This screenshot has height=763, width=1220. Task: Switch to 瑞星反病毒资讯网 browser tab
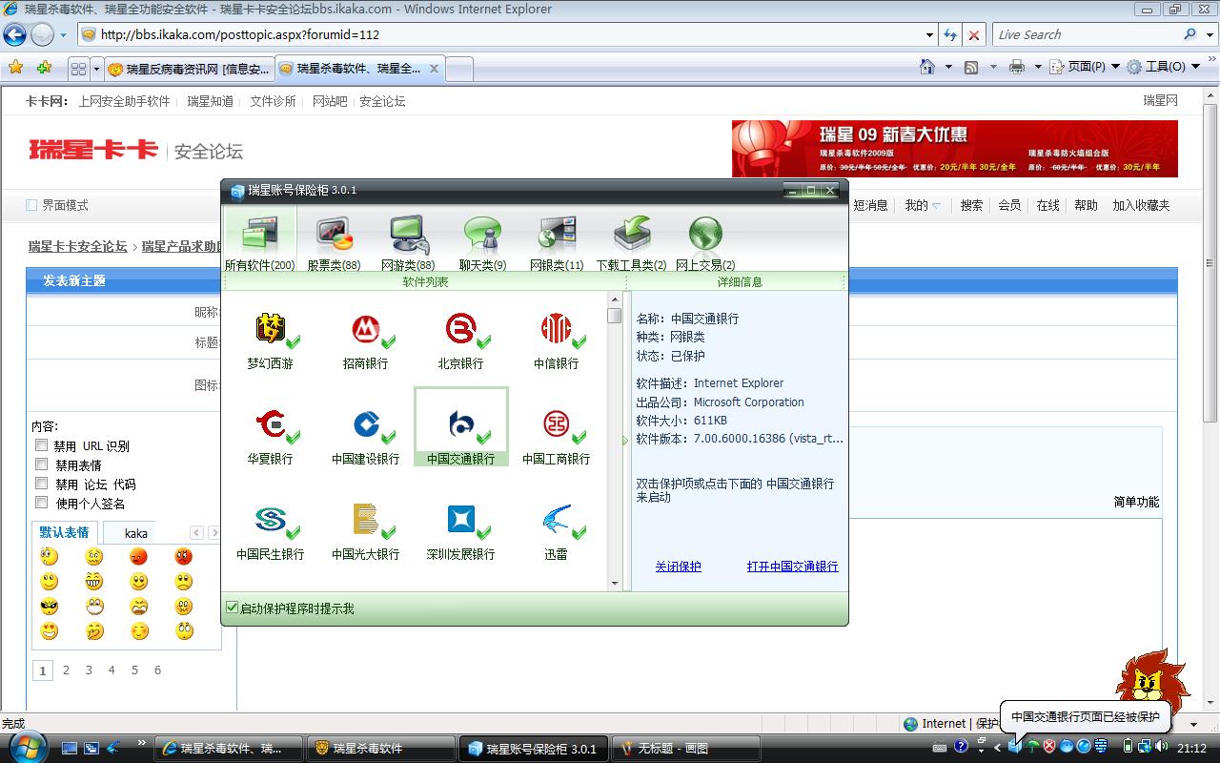coord(189,69)
